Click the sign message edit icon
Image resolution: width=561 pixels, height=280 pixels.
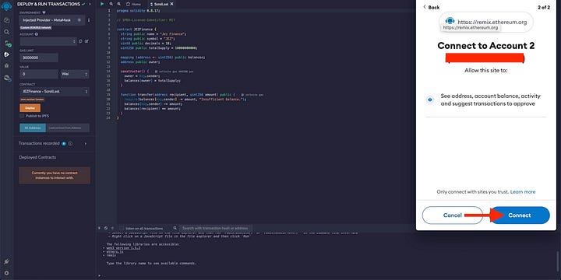(86, 41)
